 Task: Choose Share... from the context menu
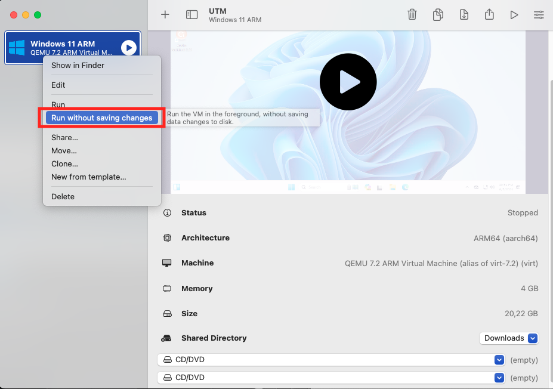[x=64, y=138]
